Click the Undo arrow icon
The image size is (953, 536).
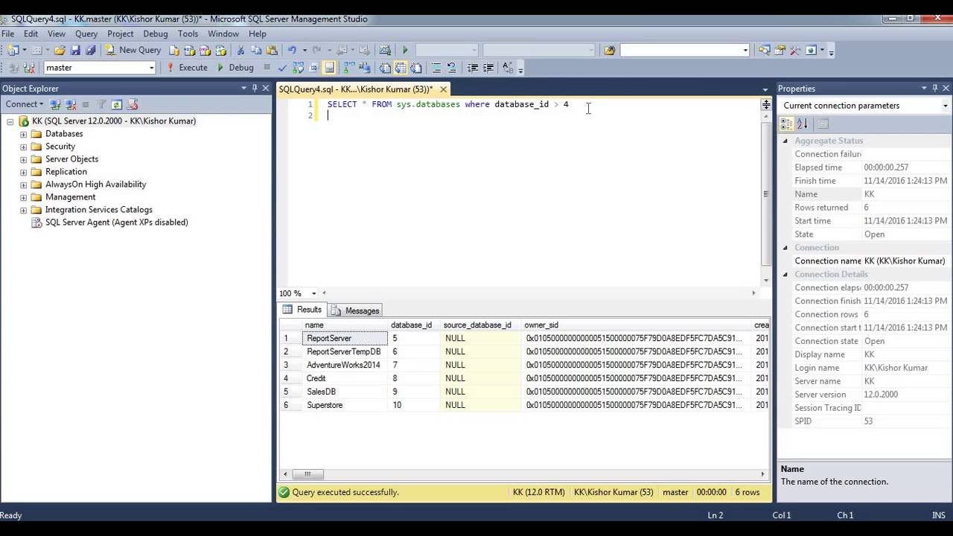(292, 50)
